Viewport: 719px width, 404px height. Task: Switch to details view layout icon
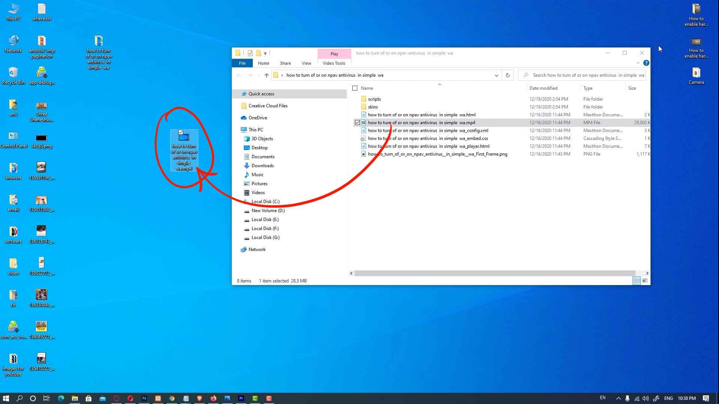coord(637,281)
